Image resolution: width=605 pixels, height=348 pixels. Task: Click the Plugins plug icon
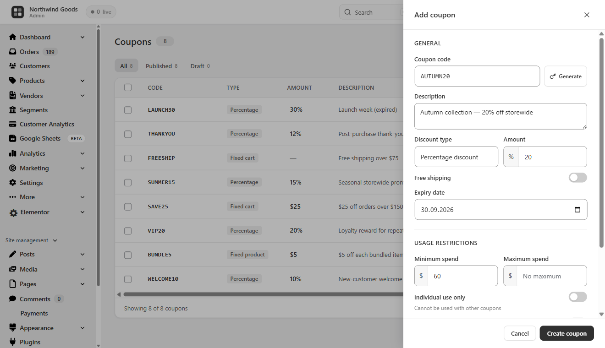tap(13, 342)
